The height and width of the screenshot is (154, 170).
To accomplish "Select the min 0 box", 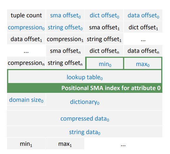I will point(105,63).
